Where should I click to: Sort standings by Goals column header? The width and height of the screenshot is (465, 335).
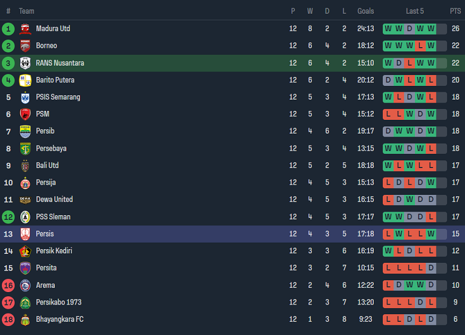click(x=365, y=11)
